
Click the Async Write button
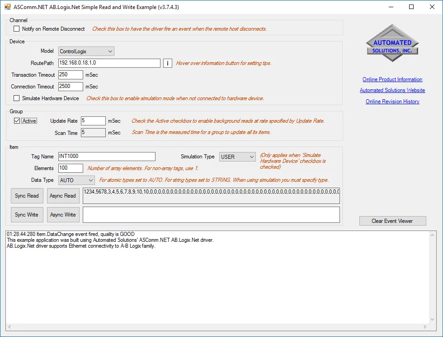(x=63, y=215)
